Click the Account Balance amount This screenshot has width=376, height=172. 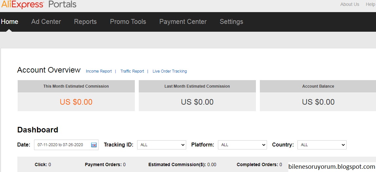tap(318, 102)
